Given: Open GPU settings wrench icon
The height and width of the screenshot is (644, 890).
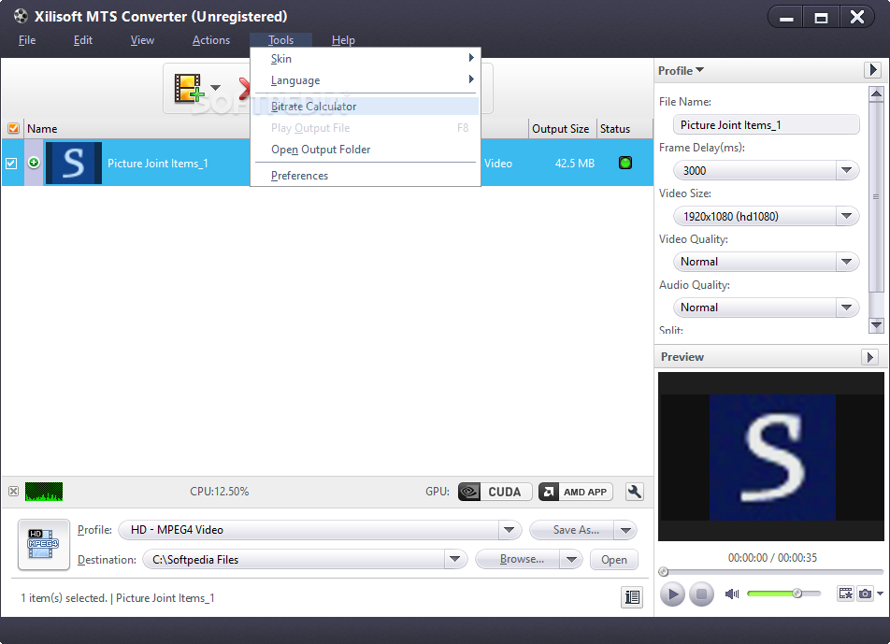Looking at the screenshot, I should point(635,492).
